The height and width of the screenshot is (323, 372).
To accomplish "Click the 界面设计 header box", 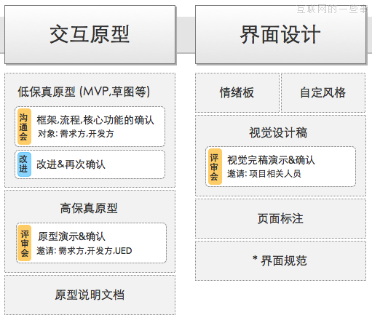I will [x=280, y=35].
